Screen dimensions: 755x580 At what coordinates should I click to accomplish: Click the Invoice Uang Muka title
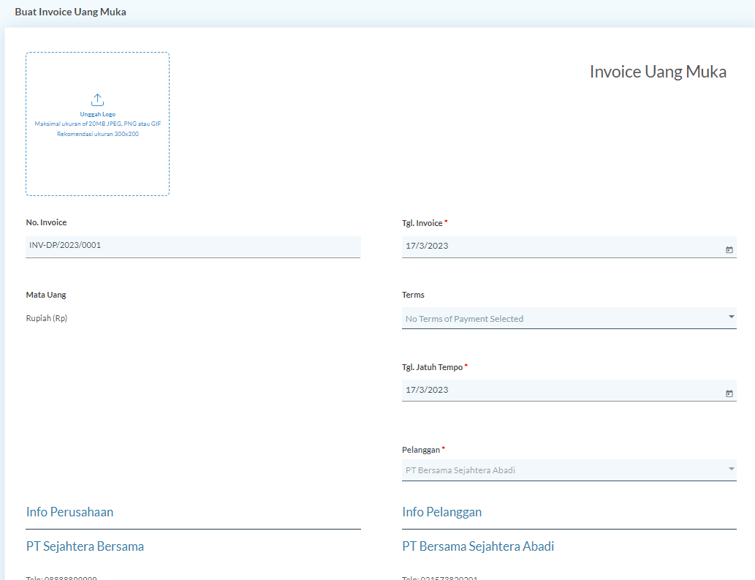tap(658, 72)
